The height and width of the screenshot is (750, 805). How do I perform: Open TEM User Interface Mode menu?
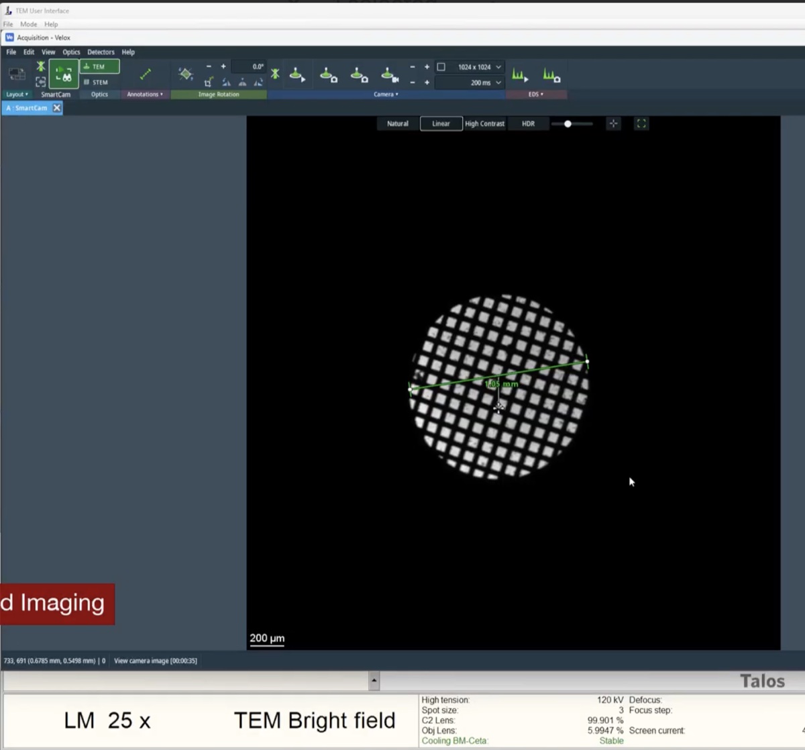pyautogui.click(x=29, y=24)
